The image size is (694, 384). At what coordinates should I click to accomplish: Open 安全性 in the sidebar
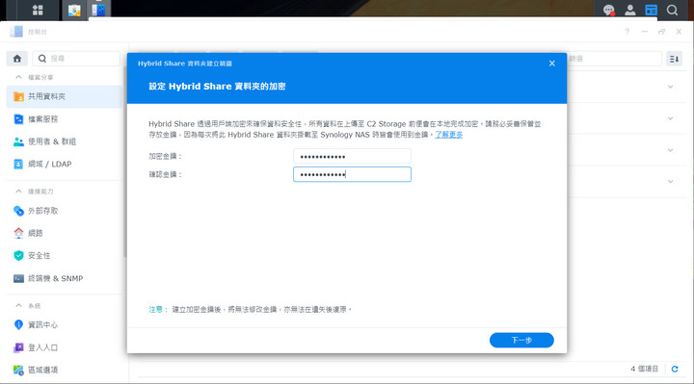pyautogui.click(x=65, y=255)
